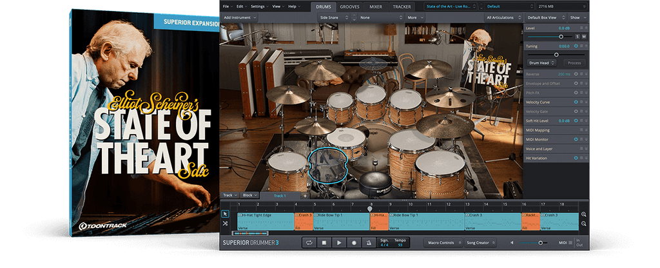Select the scissors cut tool

225,224
